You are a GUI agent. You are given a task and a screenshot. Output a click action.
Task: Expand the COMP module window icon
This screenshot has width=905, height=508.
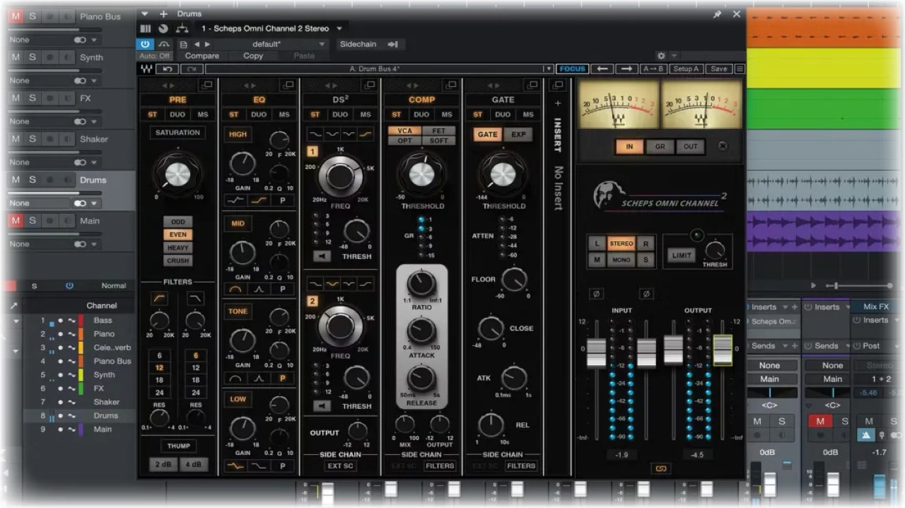[x=451, y=85]
